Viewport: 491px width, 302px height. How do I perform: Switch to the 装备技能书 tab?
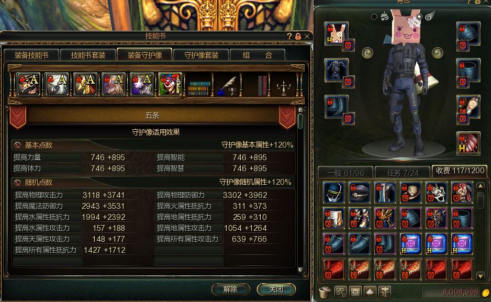point(31,55)
